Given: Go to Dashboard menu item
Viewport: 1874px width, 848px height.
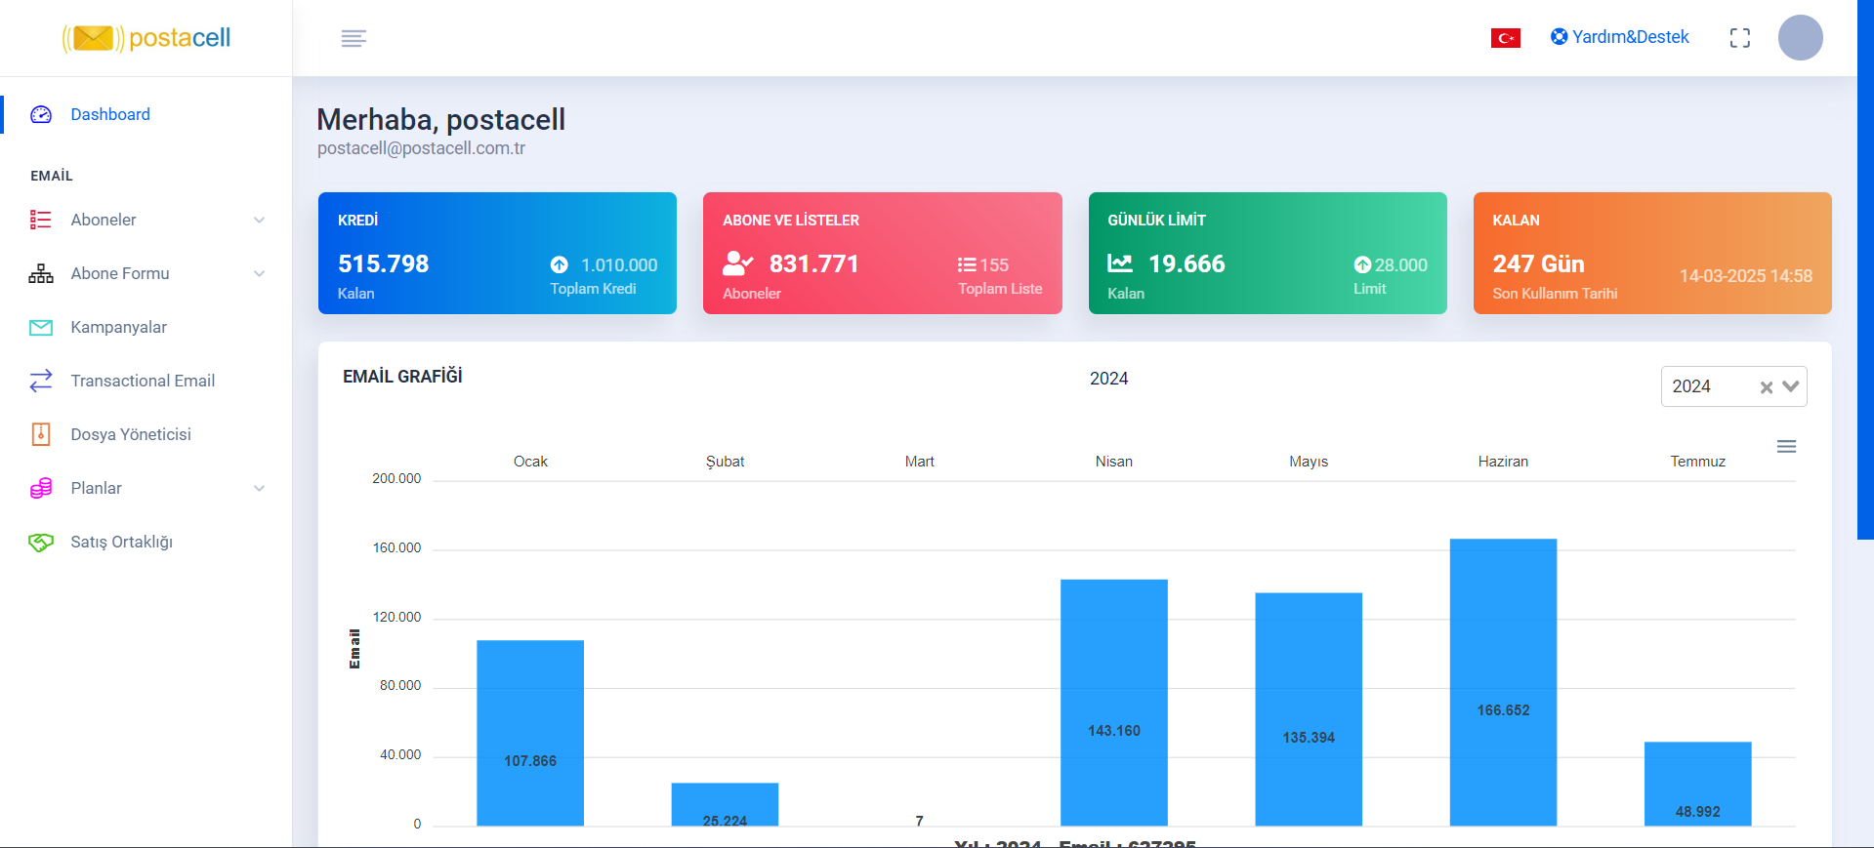Looking at the screenshot, I should pyautogui.click(x=109, y=114).
